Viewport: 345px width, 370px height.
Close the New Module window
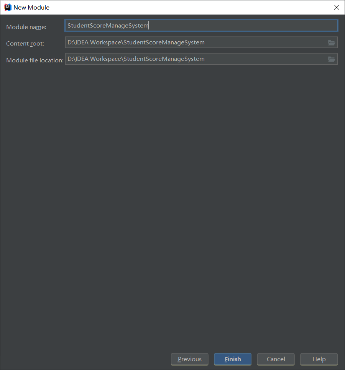pos(337,7)
